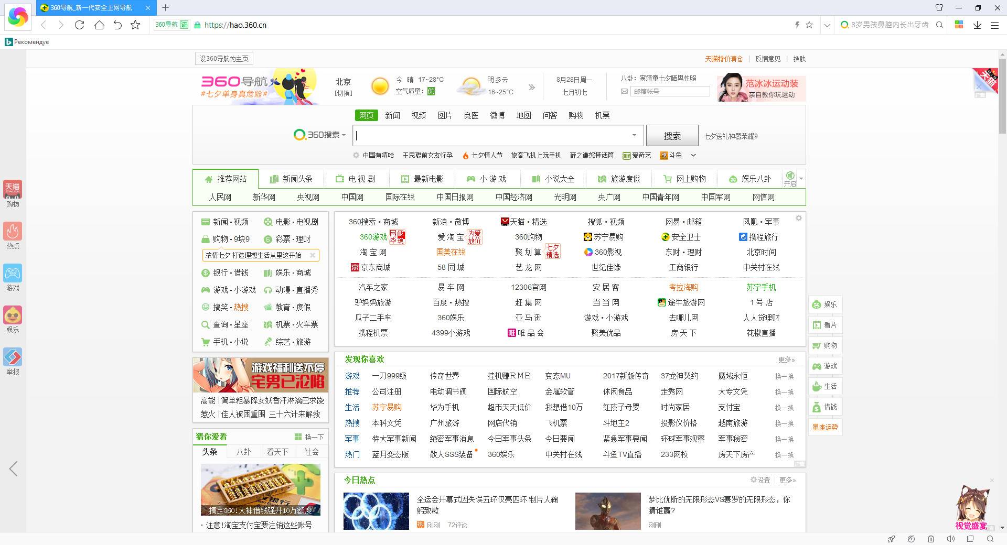Click the address bar search magnifier icon
Viewport: 1007px width, 545px height.
[939, 25]
